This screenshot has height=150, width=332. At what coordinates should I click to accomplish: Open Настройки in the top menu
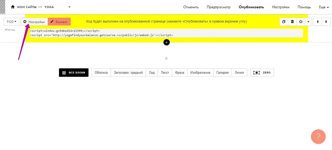tap(280, 7)
